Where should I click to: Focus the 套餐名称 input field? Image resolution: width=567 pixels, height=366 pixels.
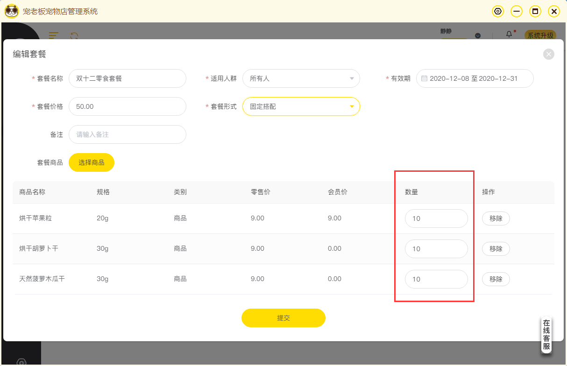pyautogui.click(x=128, y=78)
